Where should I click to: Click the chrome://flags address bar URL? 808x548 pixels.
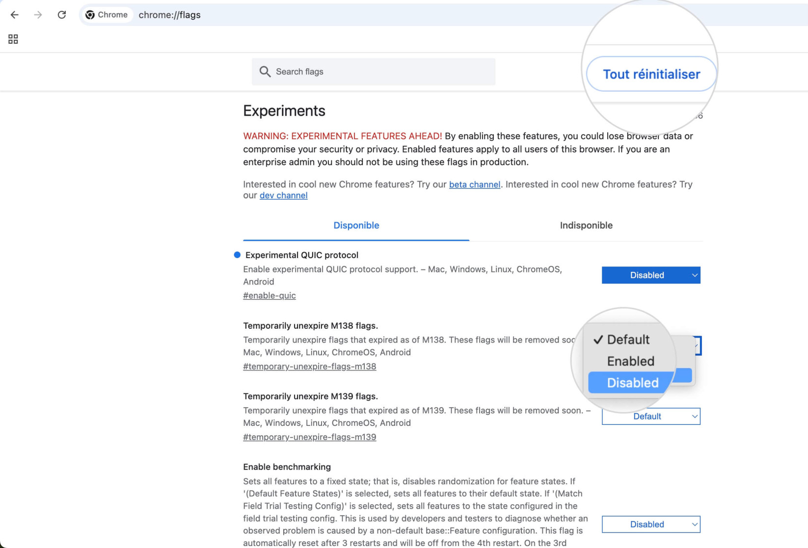tap(169, 15)
